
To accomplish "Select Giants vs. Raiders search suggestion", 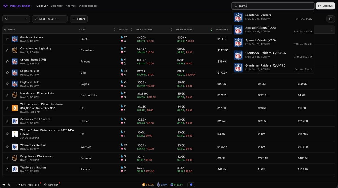I will pyautogui.click(x=273, y=17).
